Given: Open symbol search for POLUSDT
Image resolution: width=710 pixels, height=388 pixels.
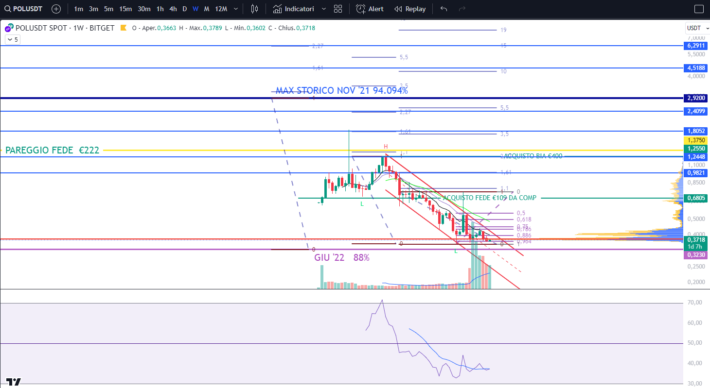Looking at the screenshot, I should coord(23,9).
